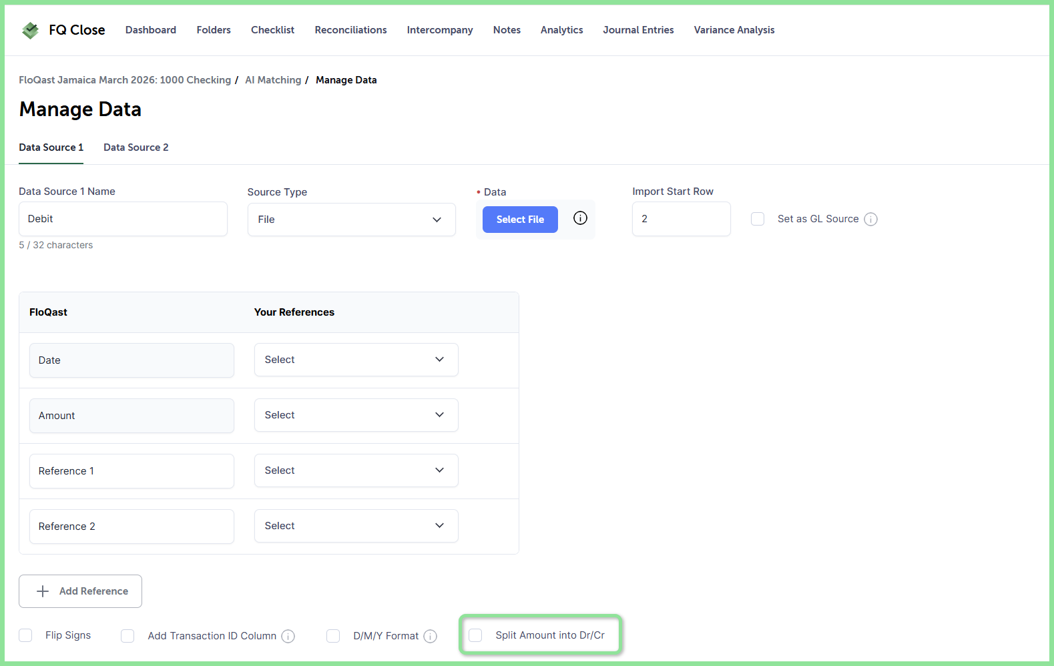This screenshot has width=1054, height=666.
Task: Open the Source Type dropdown
Action: [352, 220]
